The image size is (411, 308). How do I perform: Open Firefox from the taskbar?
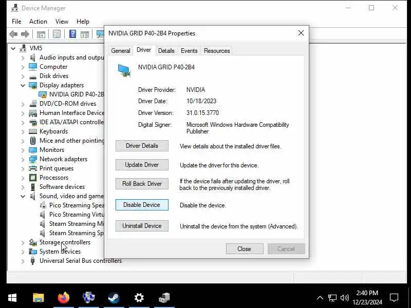pyautogui.click(x=63, y=298)
